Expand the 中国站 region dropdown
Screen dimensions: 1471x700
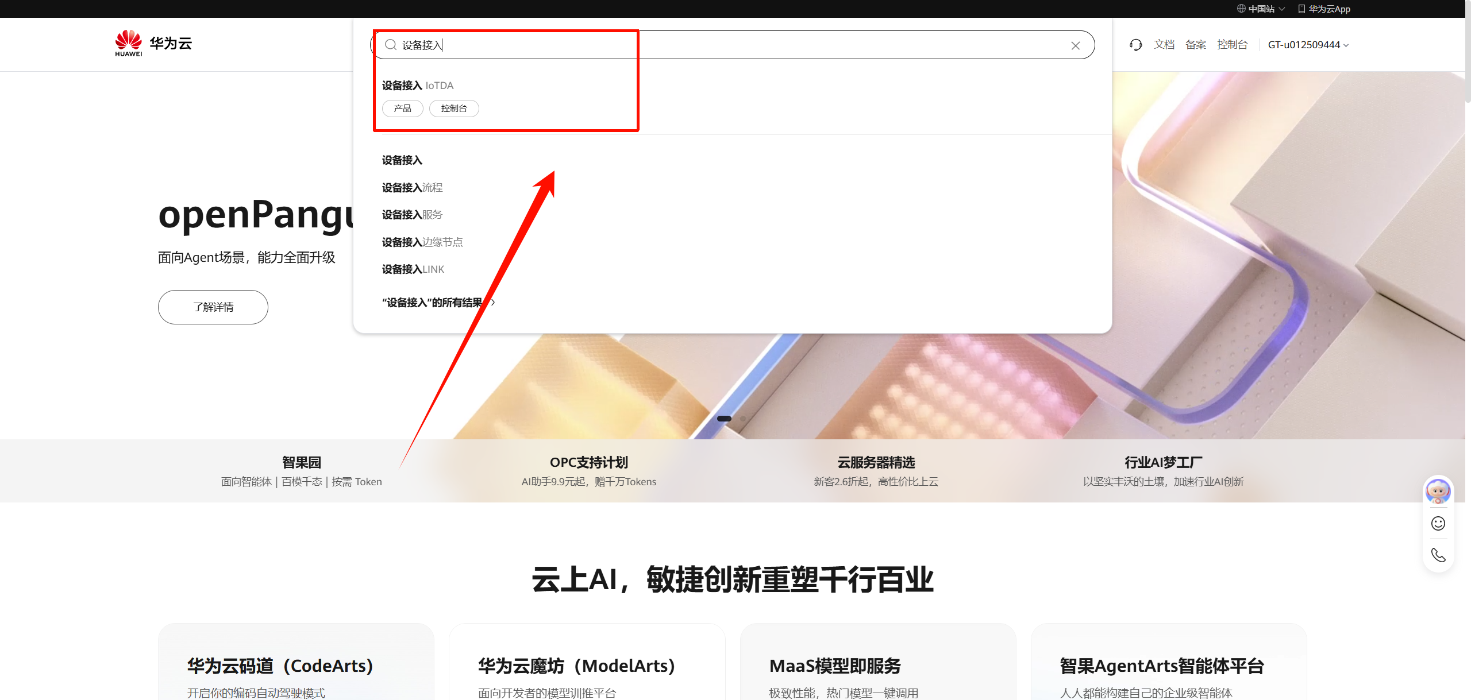pos(1262,9)
